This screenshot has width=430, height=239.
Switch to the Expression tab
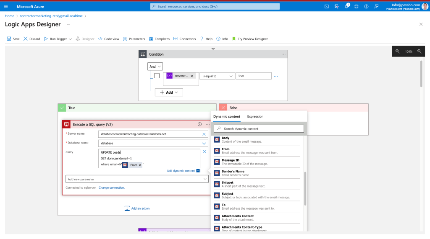pos(255,116)
